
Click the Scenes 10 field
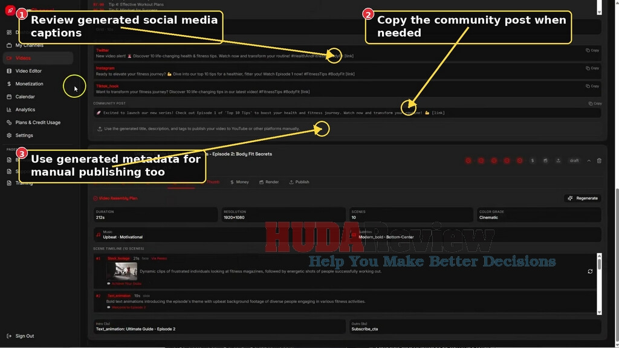(411, 214)
